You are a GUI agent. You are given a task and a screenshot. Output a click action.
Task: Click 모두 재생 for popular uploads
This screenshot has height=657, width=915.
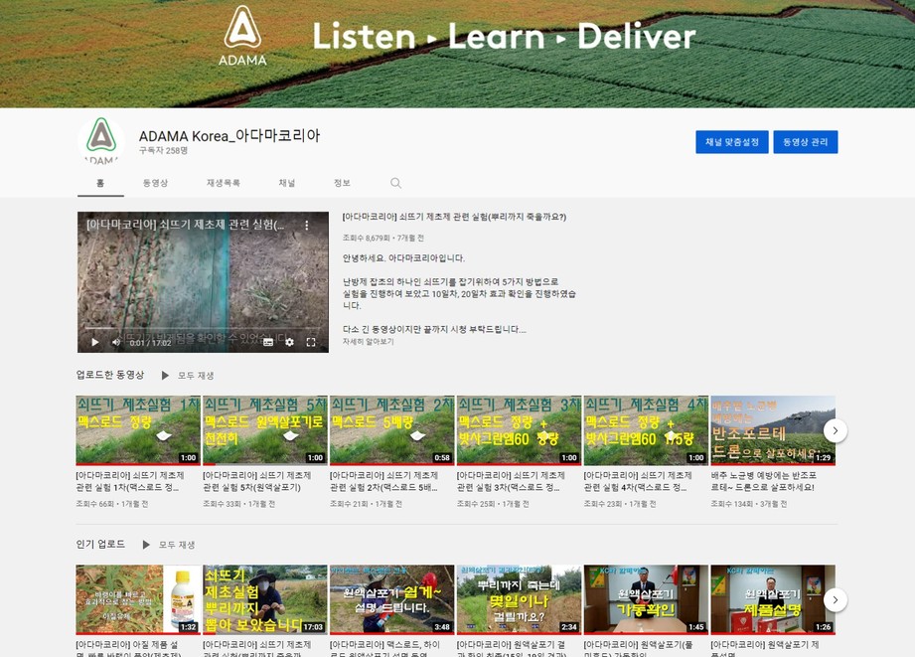pyautogui.click(x=177, y=545)
